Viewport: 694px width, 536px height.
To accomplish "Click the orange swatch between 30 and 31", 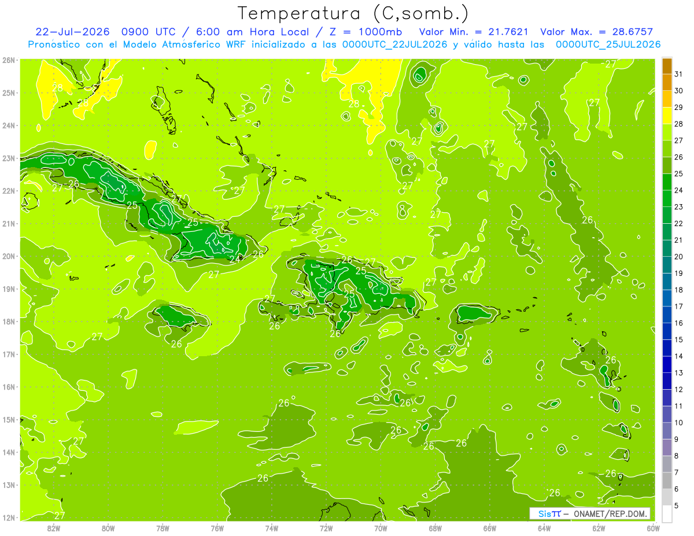I will point(667,83).
